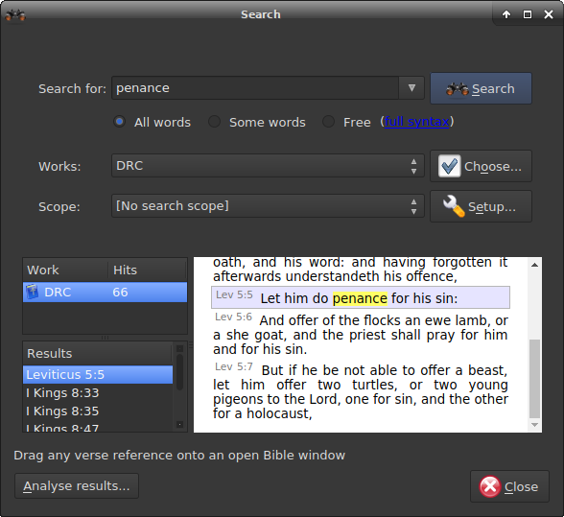Screen dimensions: 564x517
Task: Click the up-arrow icon in title bar
Action: tap(506, 14)
